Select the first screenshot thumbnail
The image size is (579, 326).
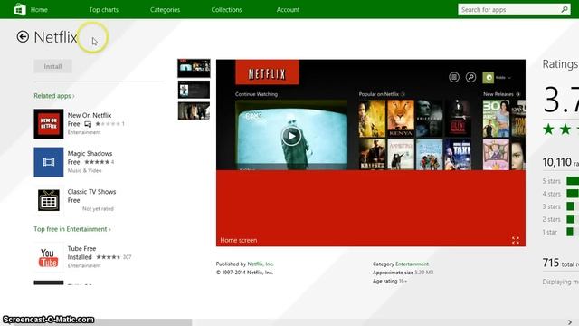(194, 68)
